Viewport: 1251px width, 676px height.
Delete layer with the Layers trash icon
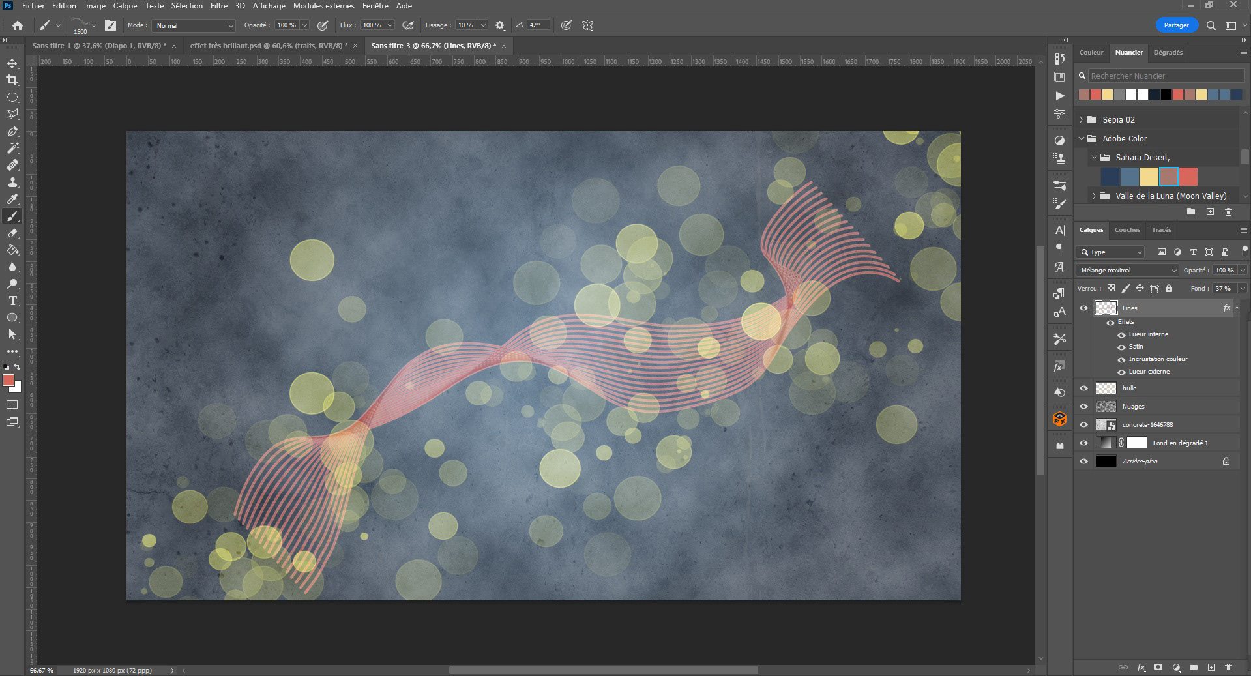pyautogui.click(x=1228, y=668)
